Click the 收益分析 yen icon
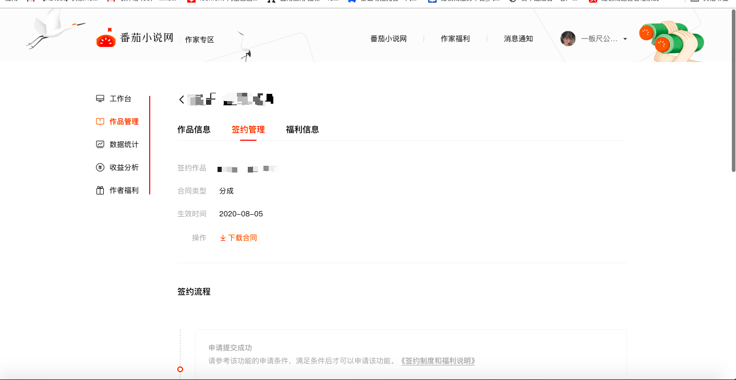 tap(100, 167)
